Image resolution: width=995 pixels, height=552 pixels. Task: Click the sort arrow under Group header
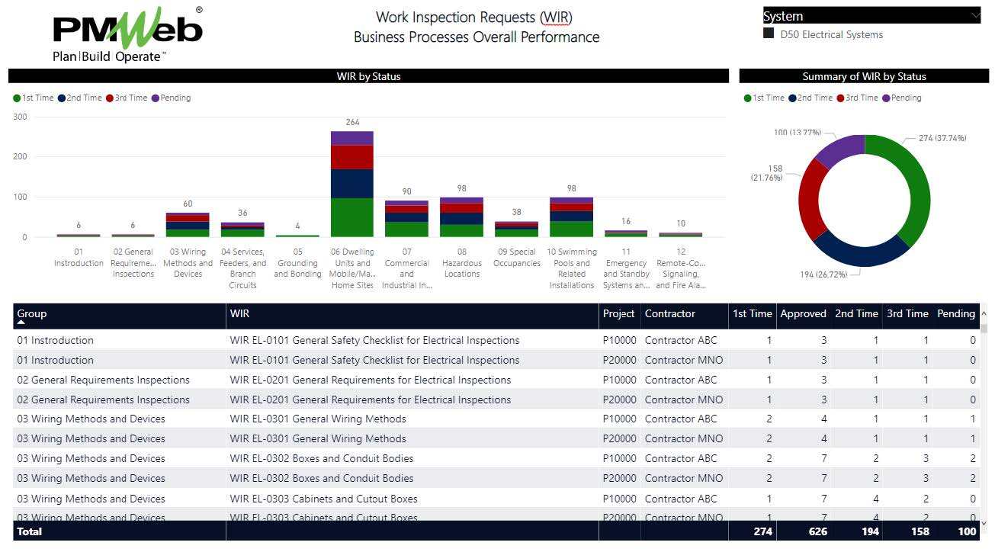click(21, 323)
